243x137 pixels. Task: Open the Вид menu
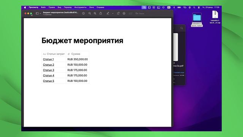(59, 7)
